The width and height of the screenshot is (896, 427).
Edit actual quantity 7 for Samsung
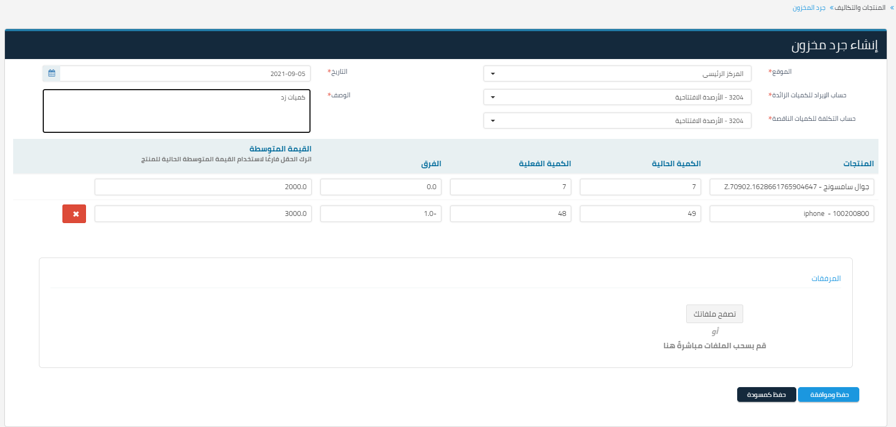pos(510,187)
